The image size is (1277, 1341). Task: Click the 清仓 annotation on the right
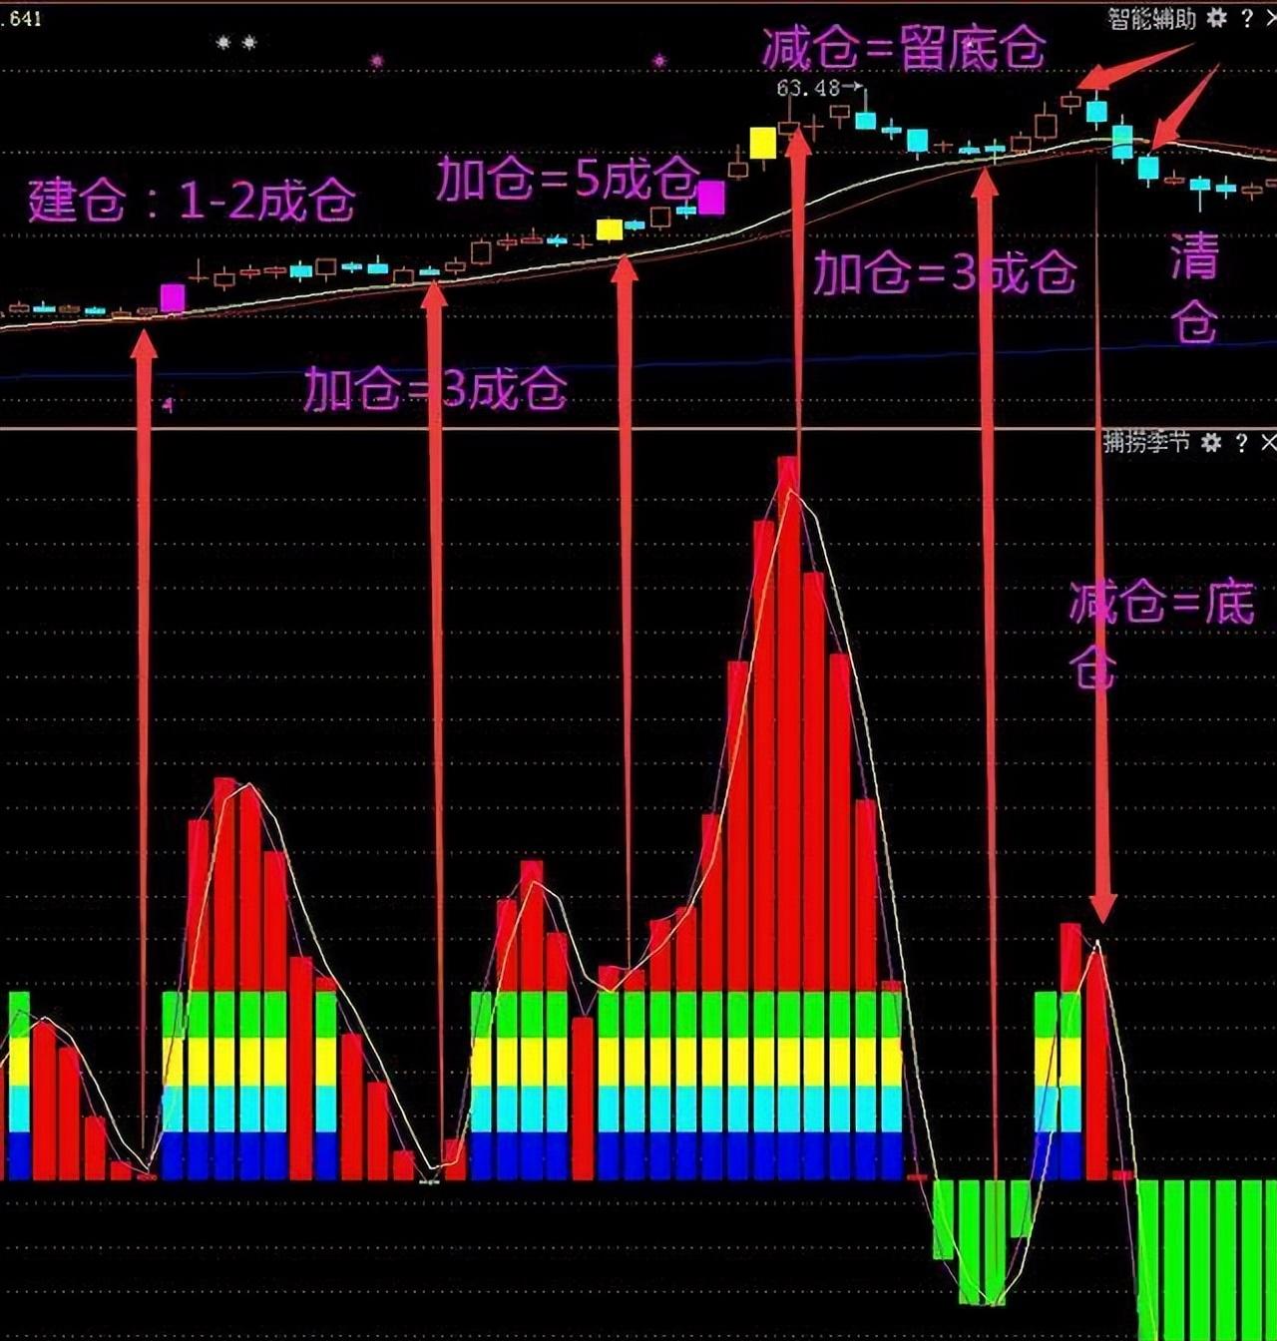pos(1193,287)
